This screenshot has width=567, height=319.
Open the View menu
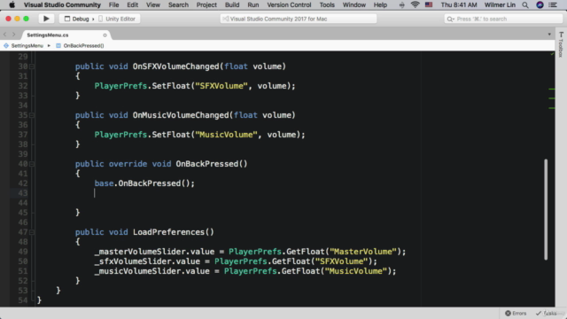(153, 4)
